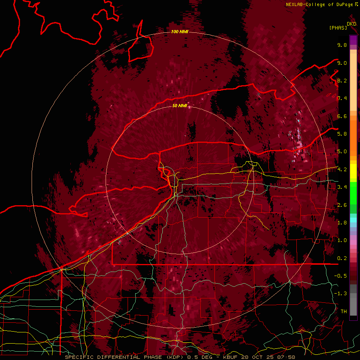Click the 7.4 legend value

[x=342, y=98]
